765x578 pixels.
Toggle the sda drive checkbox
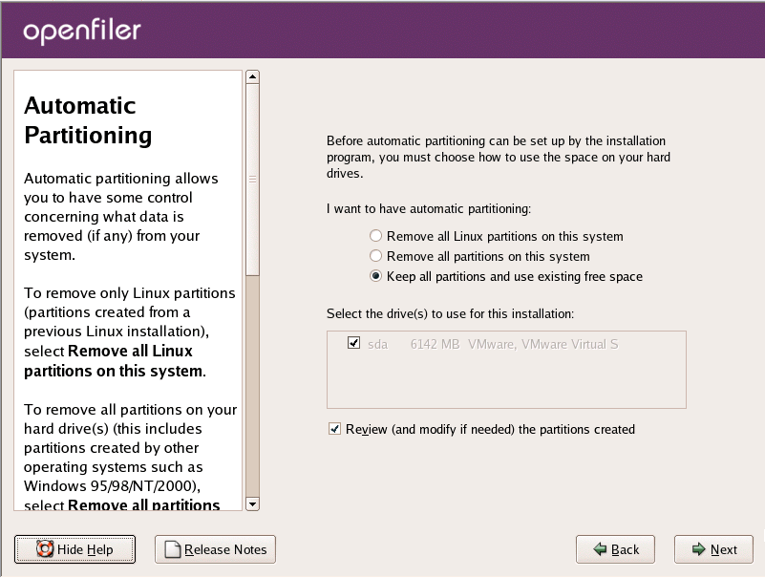tap(354, 343)
